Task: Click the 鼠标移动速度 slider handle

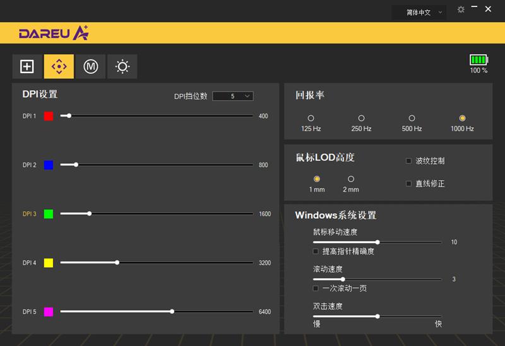Action: [377, 242]
